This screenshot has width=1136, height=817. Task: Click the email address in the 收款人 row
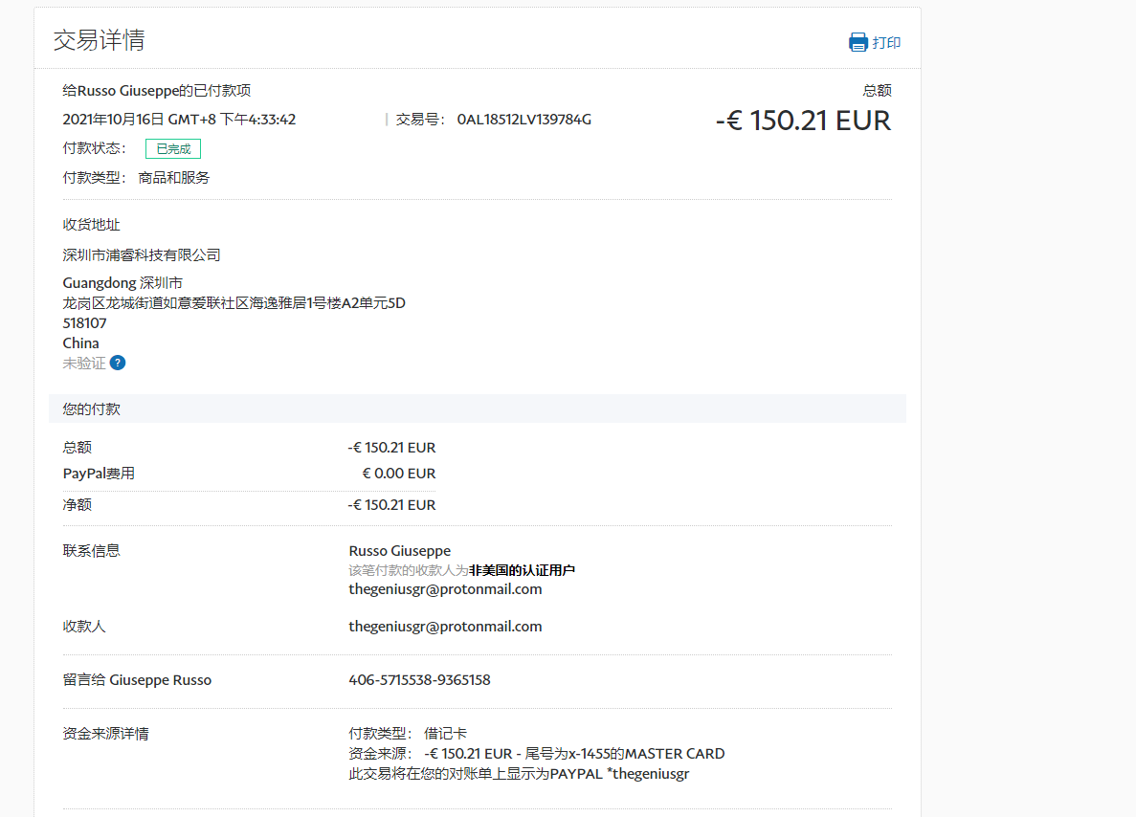click(445, 627)
